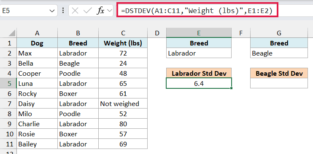Select the cell containing Luna
The image size is (313, 154).
37,83
